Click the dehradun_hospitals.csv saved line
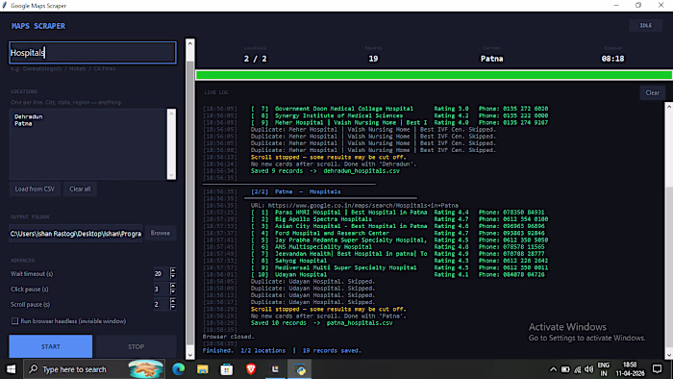This screenshot has width=673, height=379. [325, 171]
